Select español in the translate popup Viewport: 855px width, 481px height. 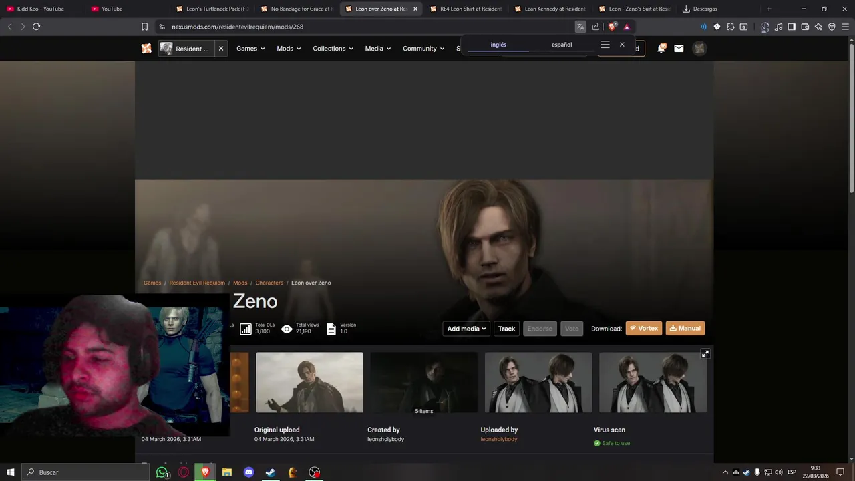click(x=562, y=45)
